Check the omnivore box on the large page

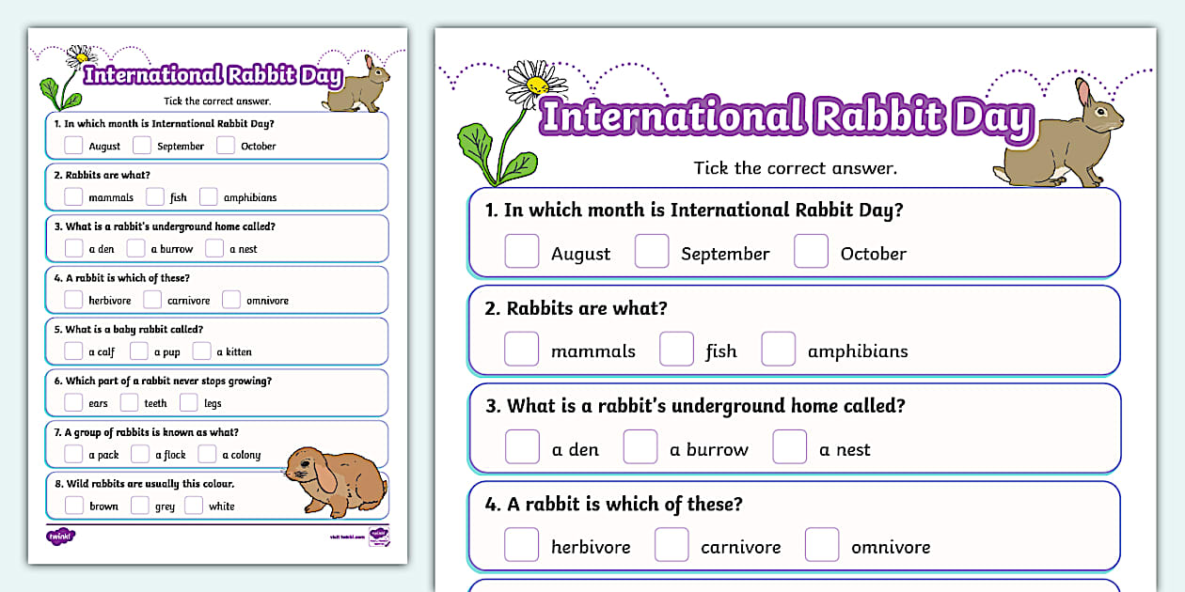tap(822, 544)
